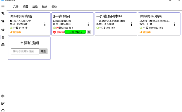Click the Patreon-style sponsor sidebar icon
This screenshot has height=112, width=182.
[3, 103]
